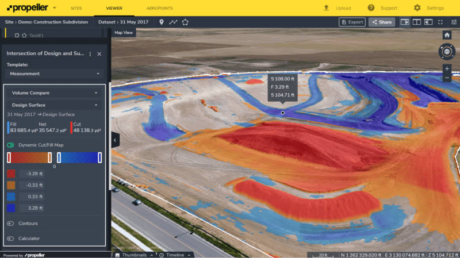Toggle the Test#1 checkbox
The height and width of the screenshot is (258, 460).
17,36
